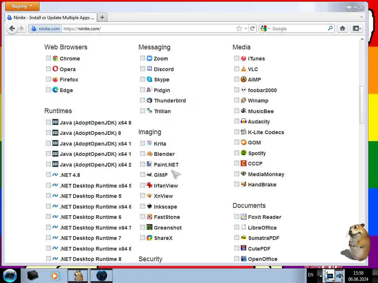Click the IrfanView red icon

pyautogui.click(x=150, y=185)
